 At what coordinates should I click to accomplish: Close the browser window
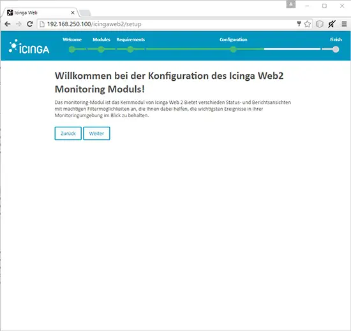pyautogui.click(x=342, y=6)
